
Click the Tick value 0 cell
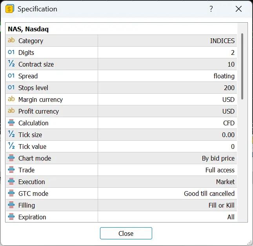(233, 147)
